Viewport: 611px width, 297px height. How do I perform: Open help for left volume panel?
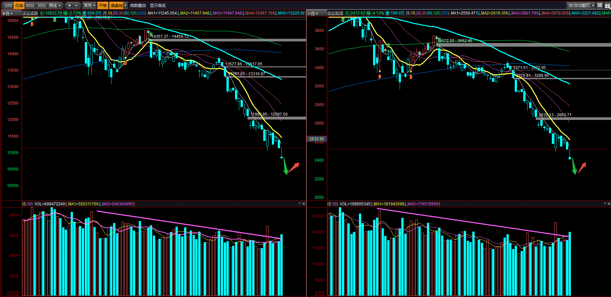(299, 204)
